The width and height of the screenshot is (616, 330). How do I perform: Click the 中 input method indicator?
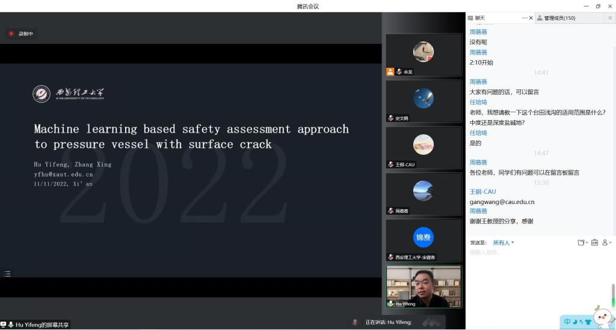point(567,322)
